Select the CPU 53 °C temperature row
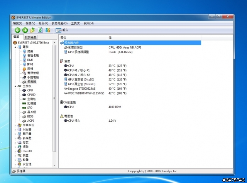Viewport: 247px width, 183px height. (x=130, y=66)
